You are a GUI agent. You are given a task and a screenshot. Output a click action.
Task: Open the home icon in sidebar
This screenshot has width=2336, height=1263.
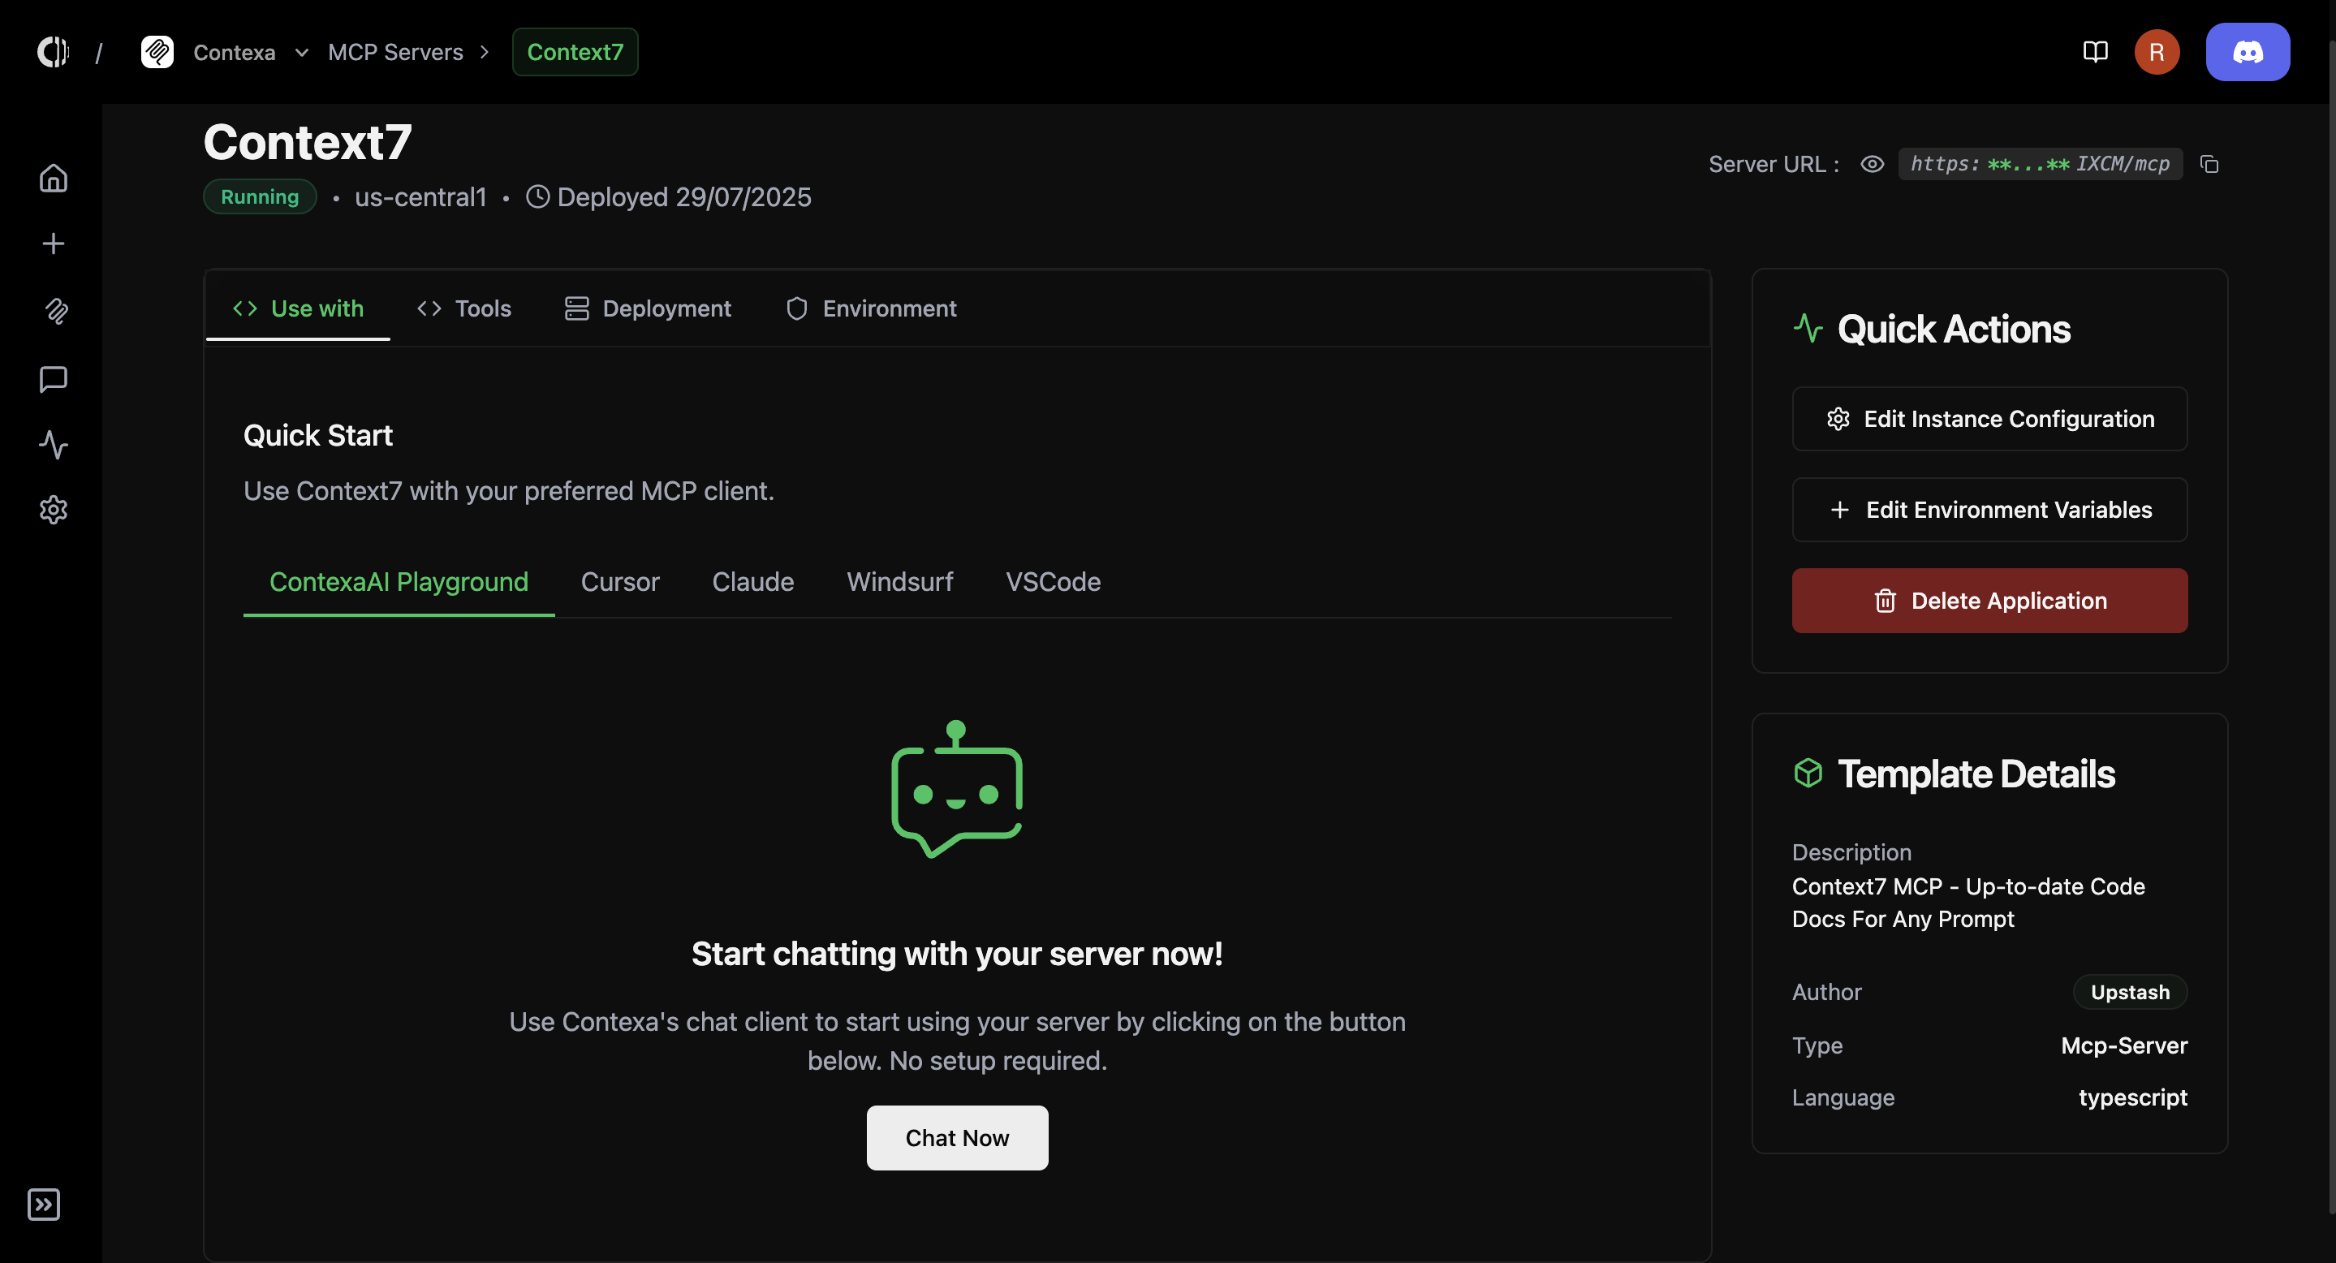(54, 178)
